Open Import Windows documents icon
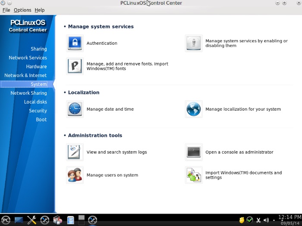The image size is (302, 226). click(193, 175)
